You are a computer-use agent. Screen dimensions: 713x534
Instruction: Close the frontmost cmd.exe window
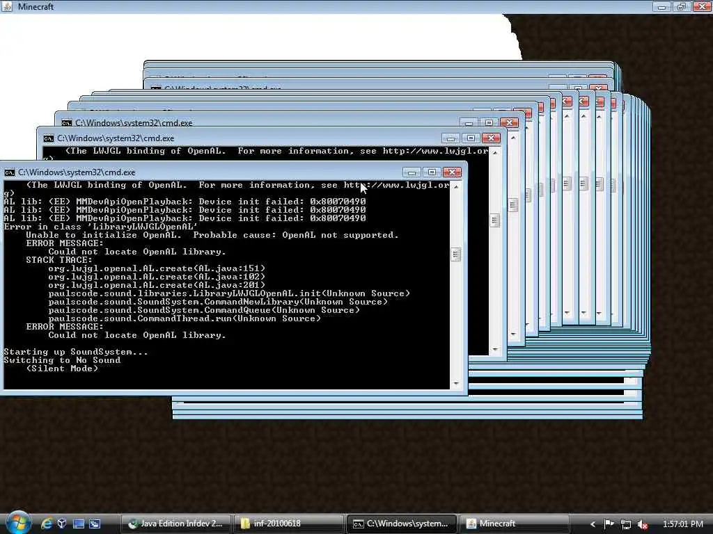click(x=452, y=172)
